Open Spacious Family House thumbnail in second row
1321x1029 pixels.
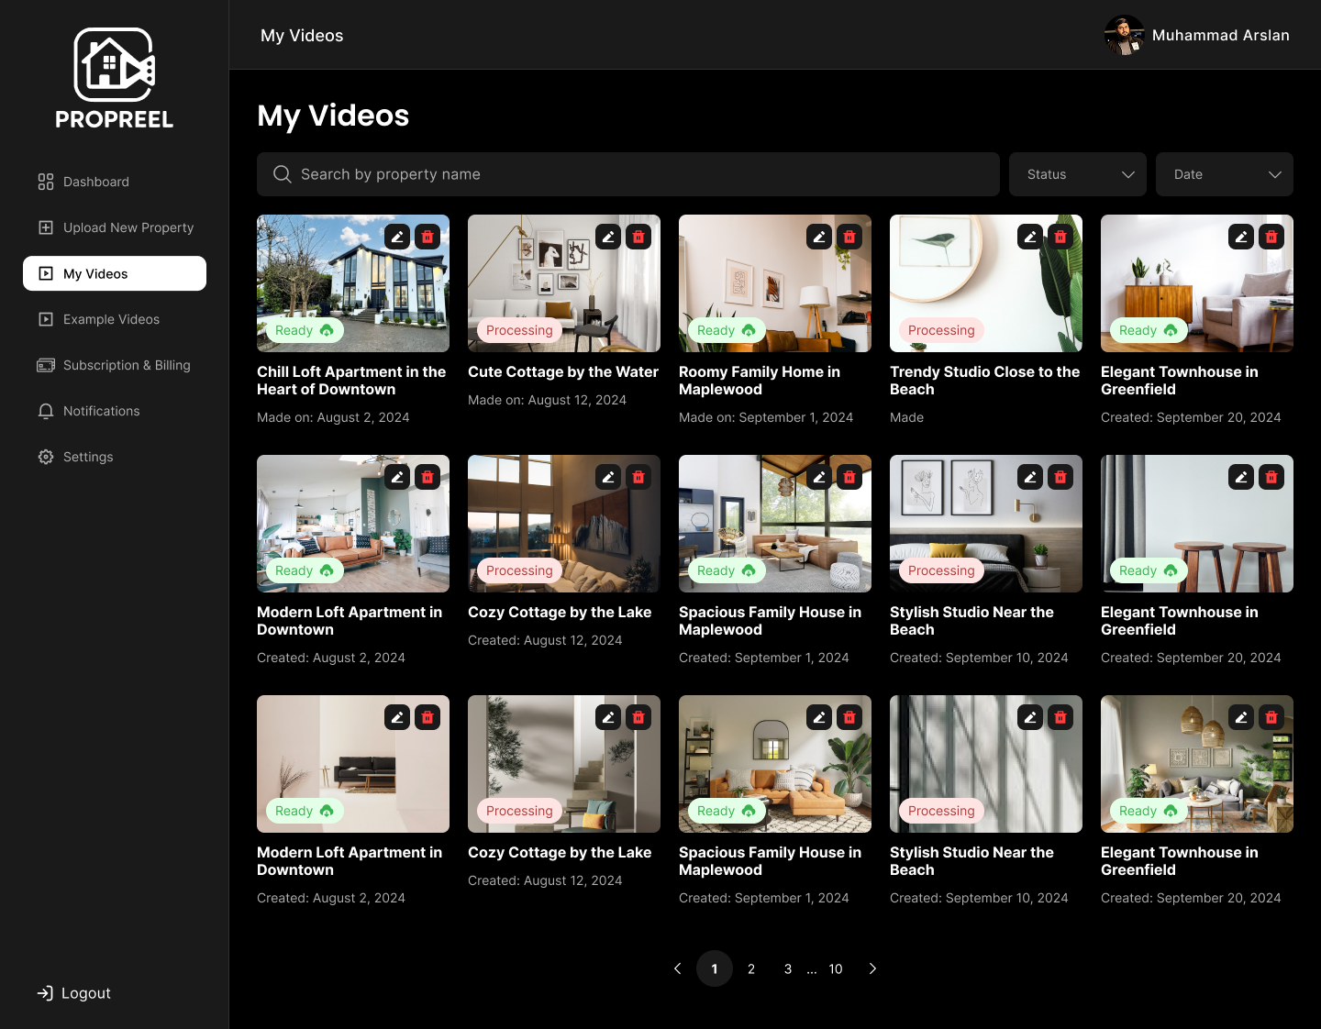[775, 524]
